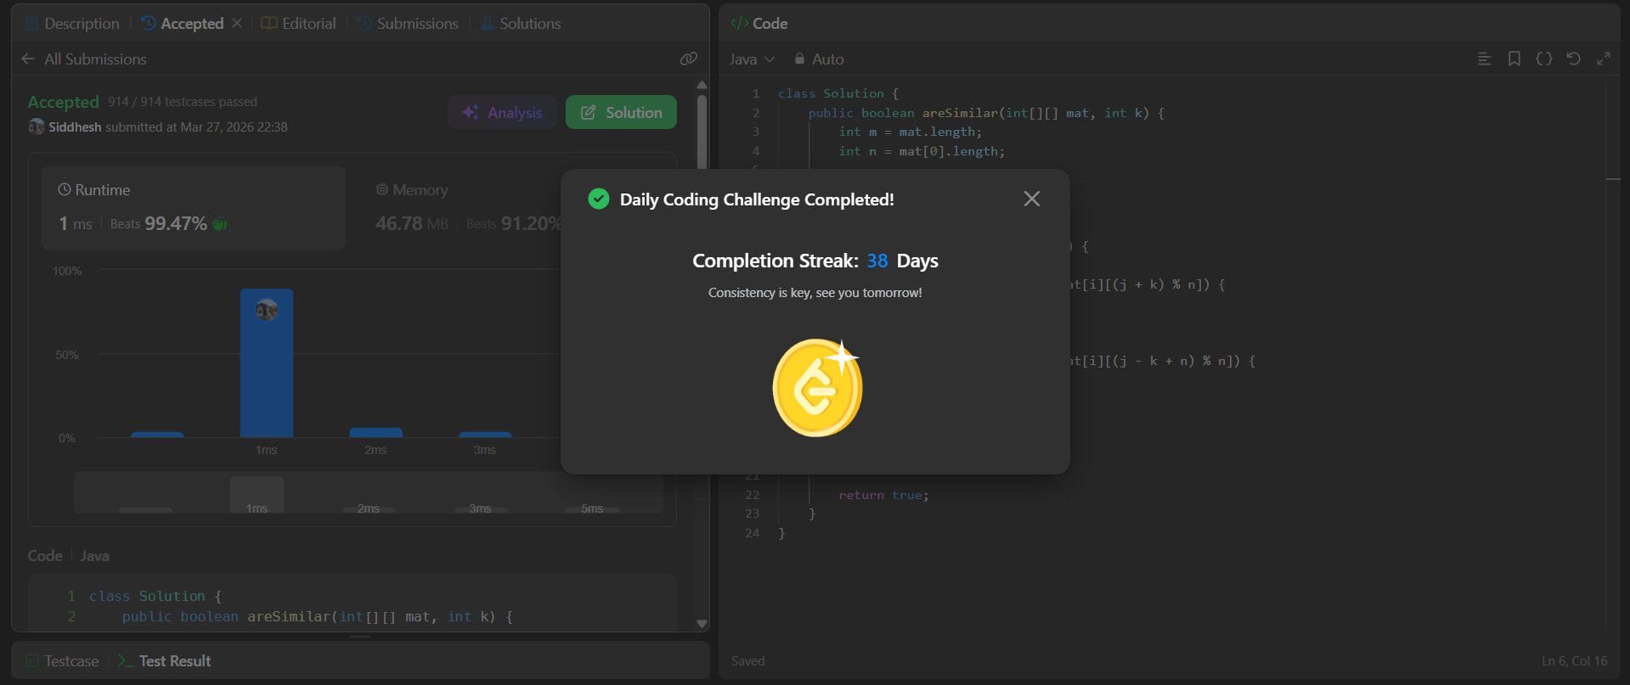Copy submission link via chain icon
The width and height of the screenshot is (1630, 685).
point(688,59)
